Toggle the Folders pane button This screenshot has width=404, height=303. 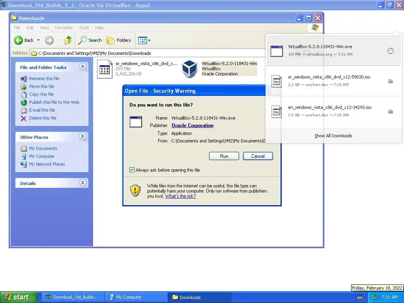click(x=119, y=40)
